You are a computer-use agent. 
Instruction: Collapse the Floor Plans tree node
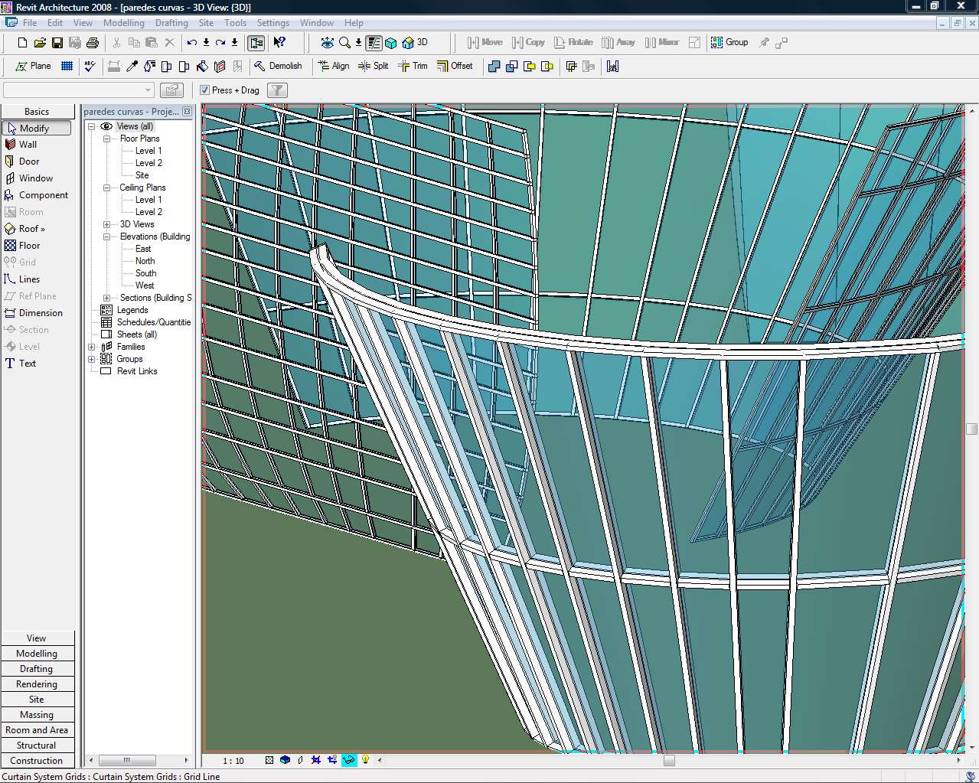click(x=107, y=139)
